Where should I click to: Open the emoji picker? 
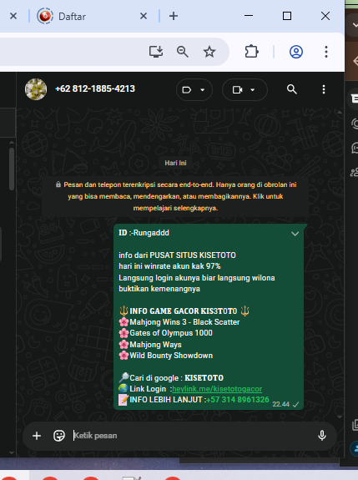tap(59, 436)
